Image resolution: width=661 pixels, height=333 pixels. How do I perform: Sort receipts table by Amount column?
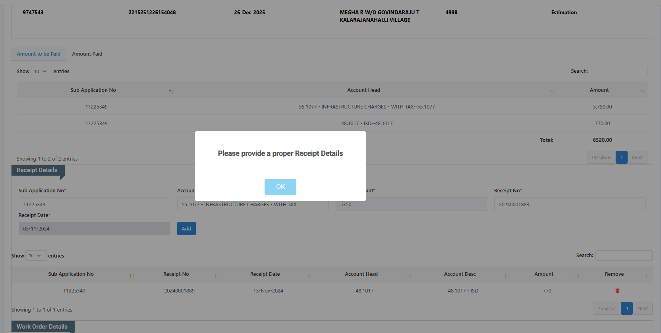coord(546,274)
